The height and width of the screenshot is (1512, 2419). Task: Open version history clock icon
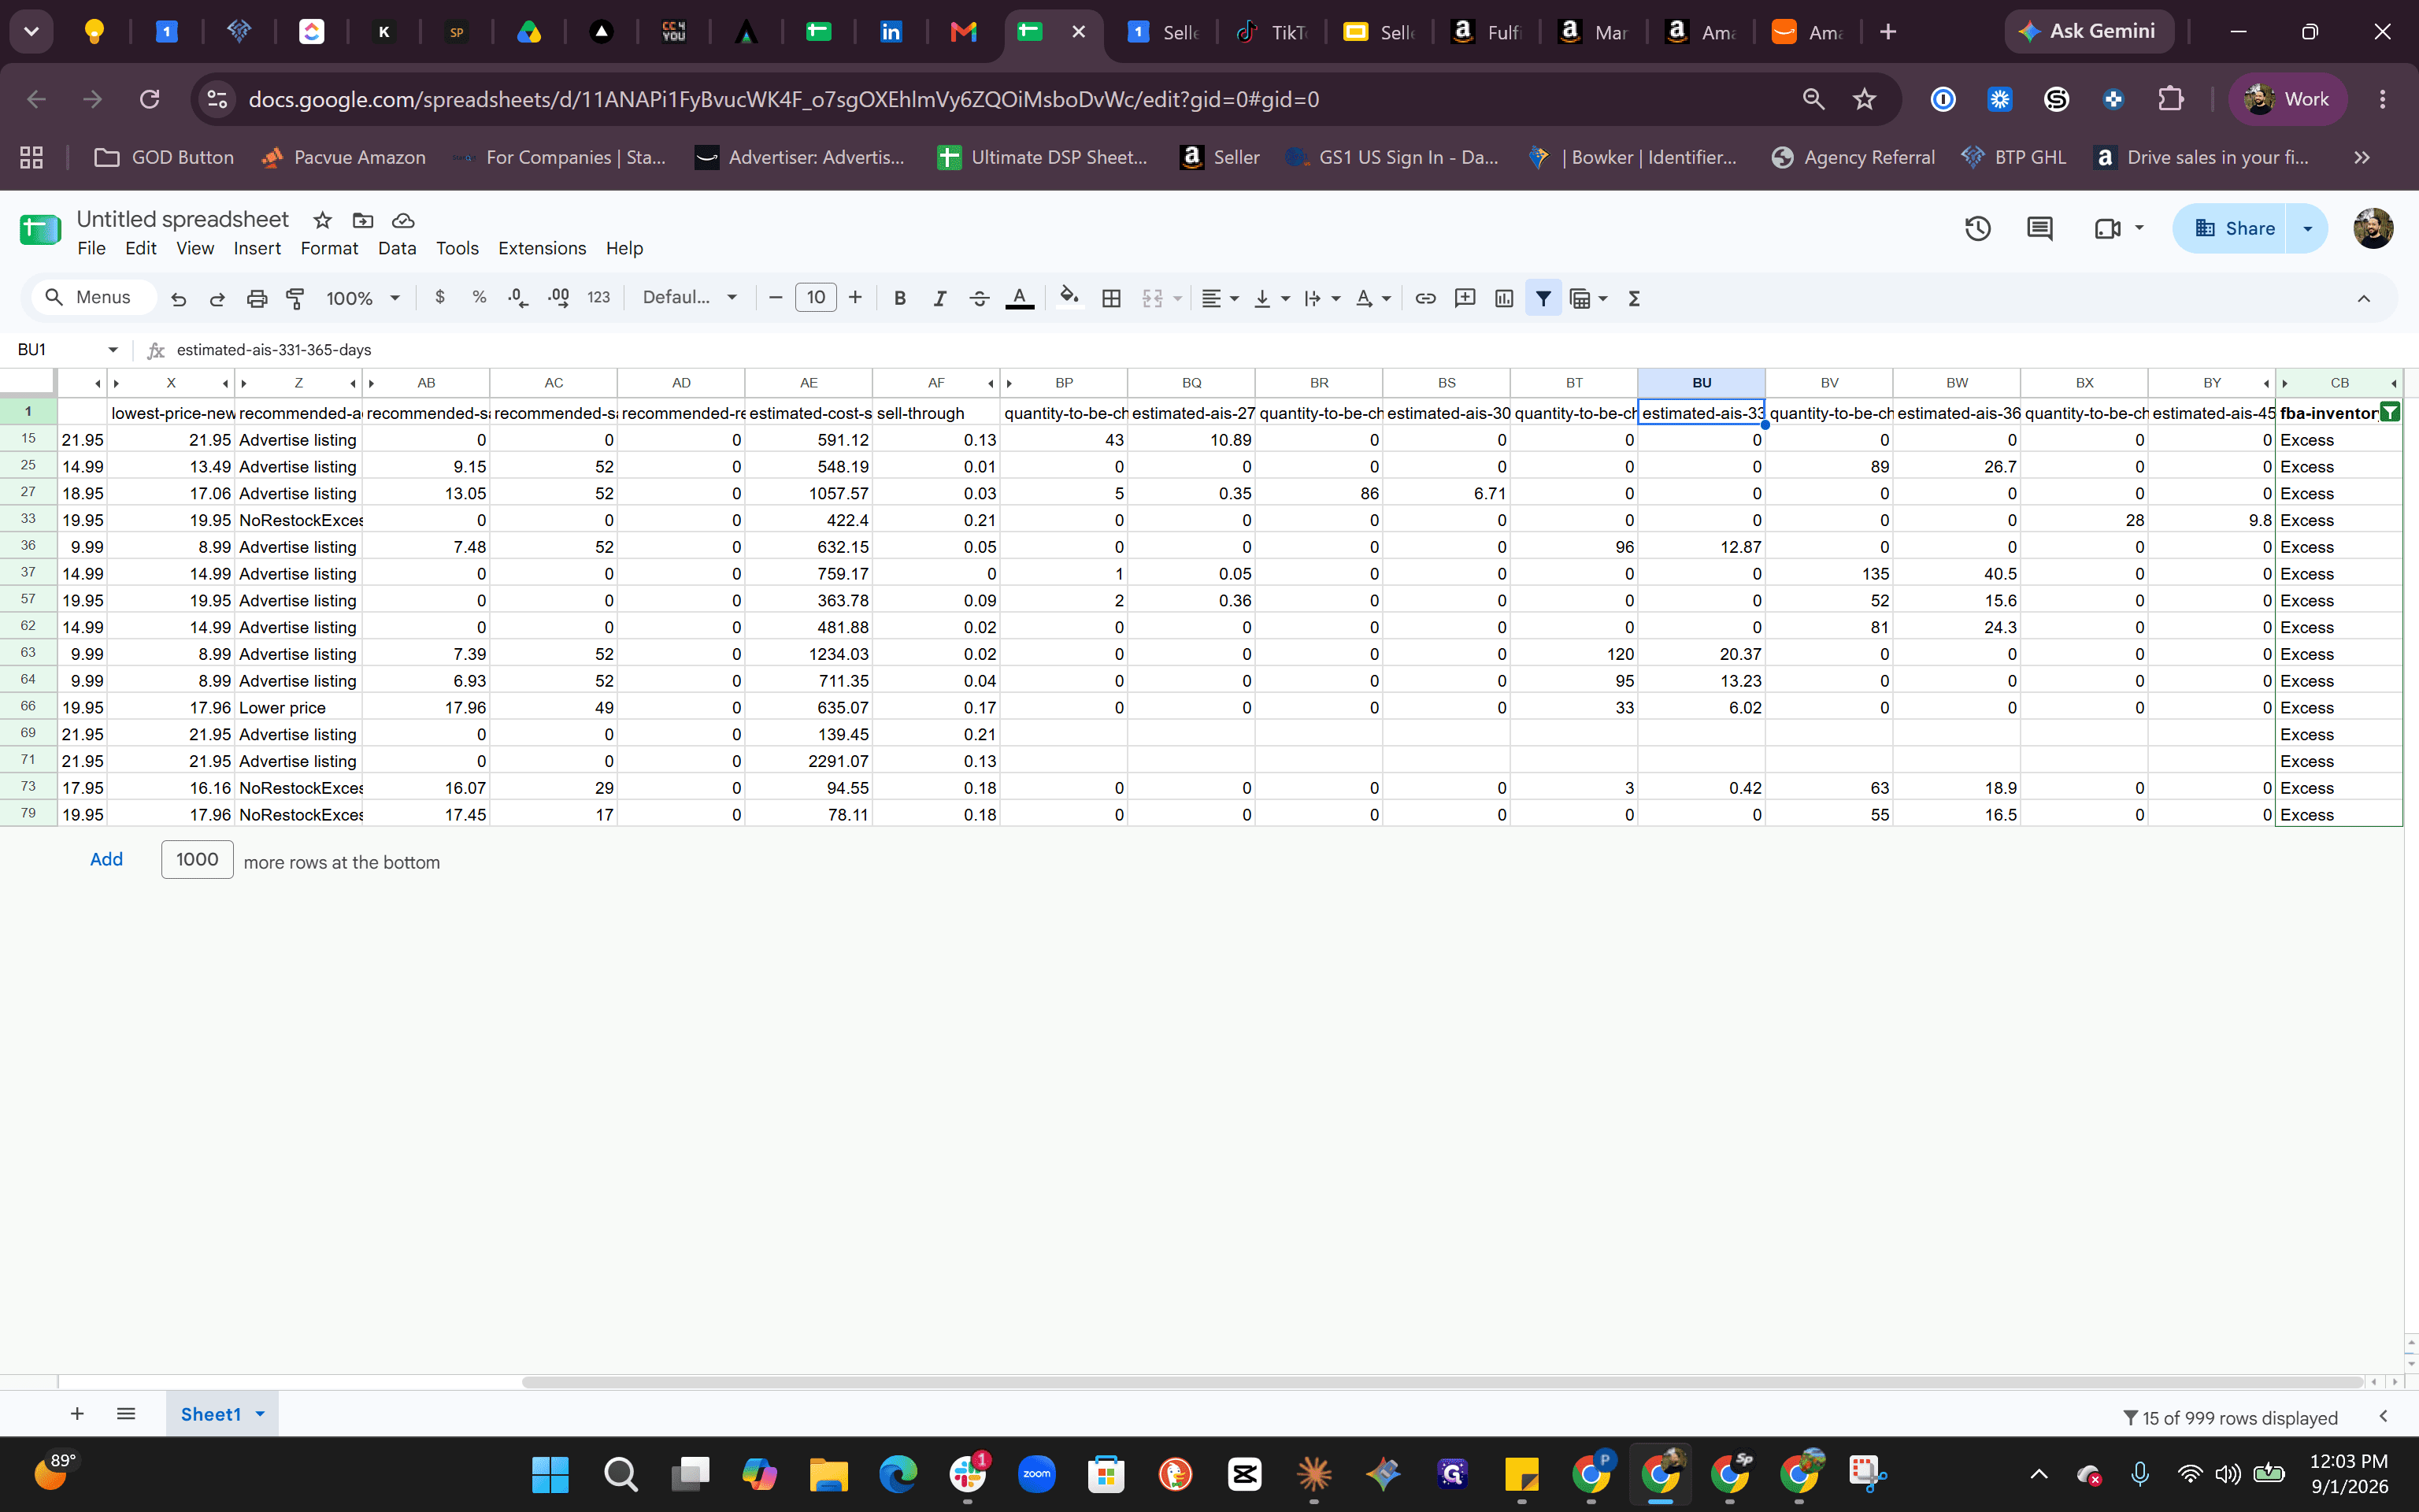pyautogui.click(x=1977, y=229)
